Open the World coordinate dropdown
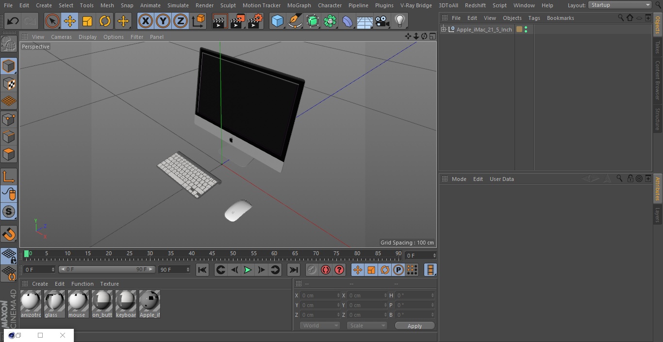Screen dimensions: 663x342 (320, 326)
